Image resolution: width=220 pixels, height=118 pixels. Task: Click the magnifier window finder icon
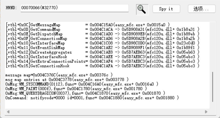[142, 9]
